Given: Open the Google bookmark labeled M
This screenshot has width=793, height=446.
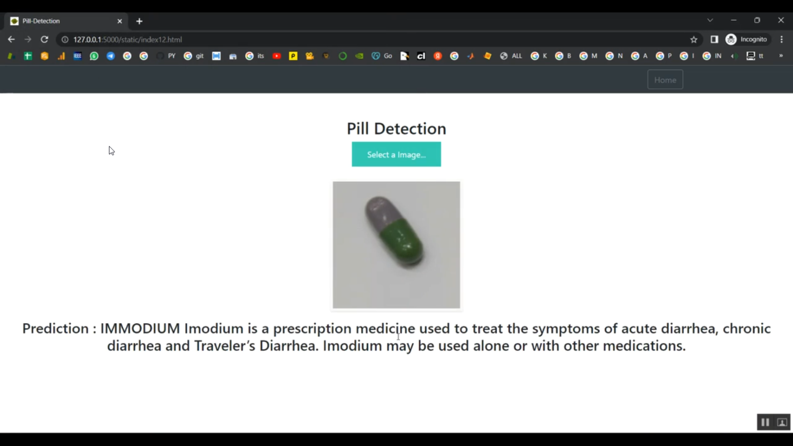Looking at the screenshot, I should coord(588,56).
